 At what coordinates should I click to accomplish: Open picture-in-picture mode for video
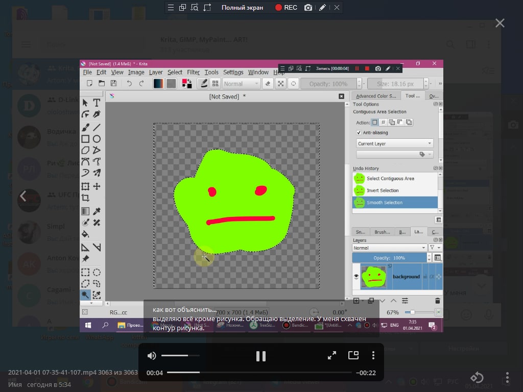(x=353, y=355)
